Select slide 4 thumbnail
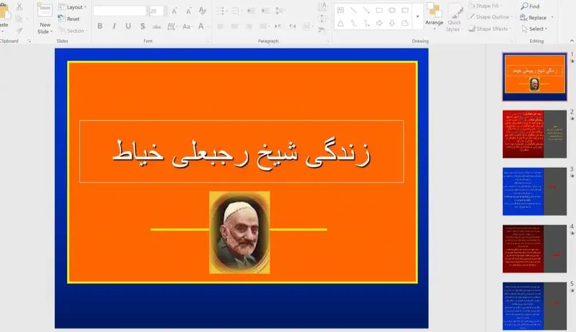The height and width of the screenshot is (332, 576). click(535, 249)
